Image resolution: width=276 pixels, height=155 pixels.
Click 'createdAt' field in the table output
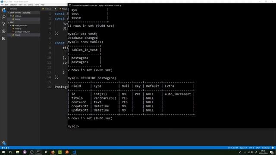coord(80,106)
